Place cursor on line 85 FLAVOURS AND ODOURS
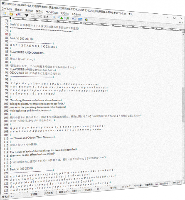Screen dimensions: 185x200 (x=27, y=52)
